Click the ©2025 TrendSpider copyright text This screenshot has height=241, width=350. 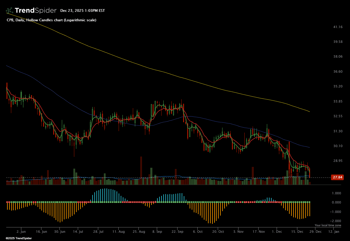click(19, 238)
